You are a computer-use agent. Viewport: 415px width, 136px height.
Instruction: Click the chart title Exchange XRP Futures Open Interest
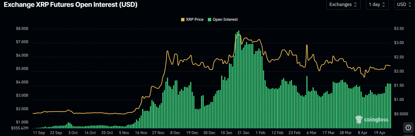(71, 5)
